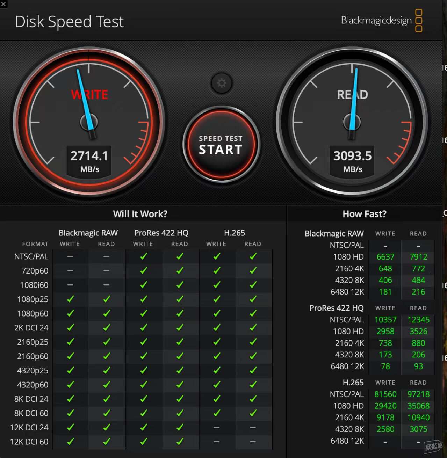Click 12K DCI 24 ProRes write checkmark

point(143,427)
